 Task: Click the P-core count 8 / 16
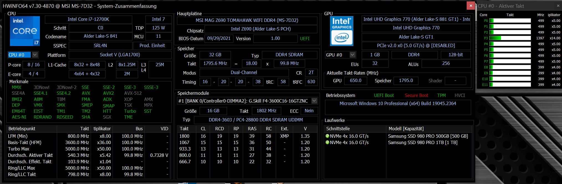point(34,65)
